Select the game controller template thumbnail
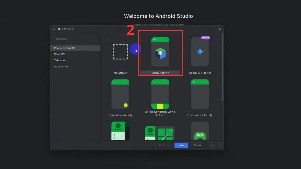Screen dimensions: 301x169 pos(200,131)
